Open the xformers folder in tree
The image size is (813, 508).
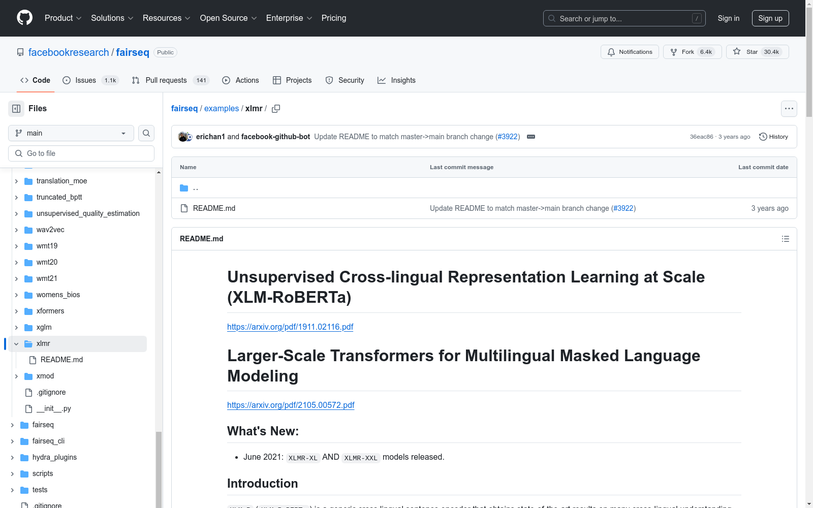point(50,311)
